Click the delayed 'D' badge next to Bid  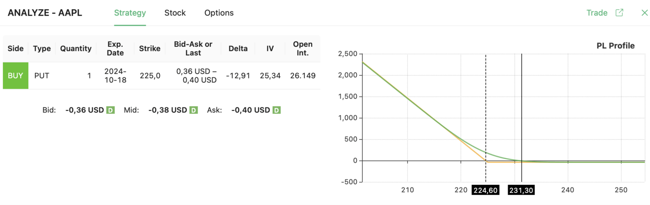tap(110, 110)
